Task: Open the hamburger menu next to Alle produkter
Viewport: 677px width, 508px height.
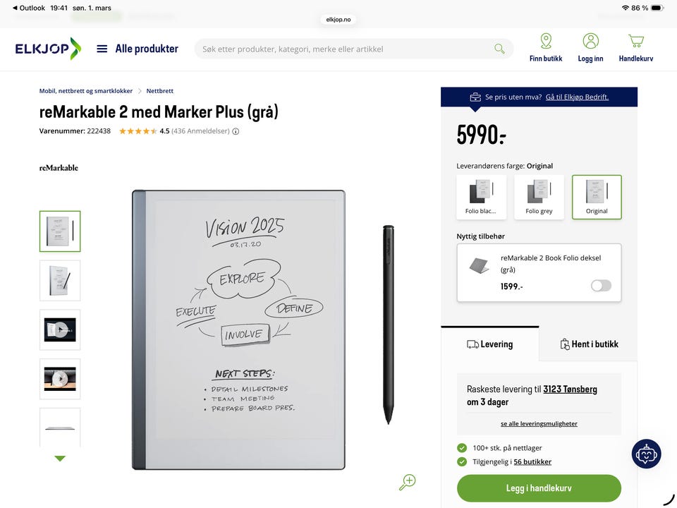Action: (102, 49)
